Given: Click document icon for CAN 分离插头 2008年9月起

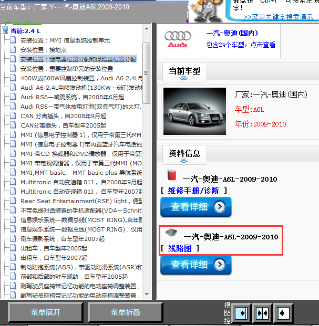Looking at the screenshot, I should click(13, 115).
